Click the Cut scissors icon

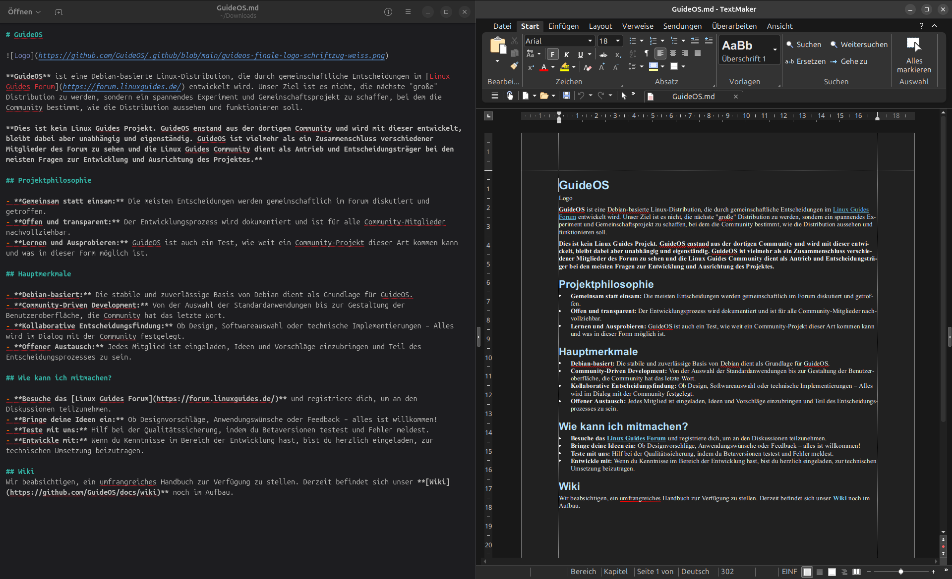tap(514, 41)
